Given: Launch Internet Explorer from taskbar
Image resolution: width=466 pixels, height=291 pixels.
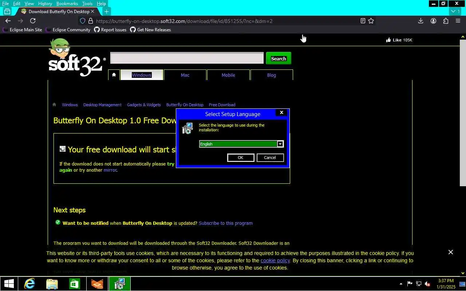Looking at the screenshot, I should click(29, 284).
